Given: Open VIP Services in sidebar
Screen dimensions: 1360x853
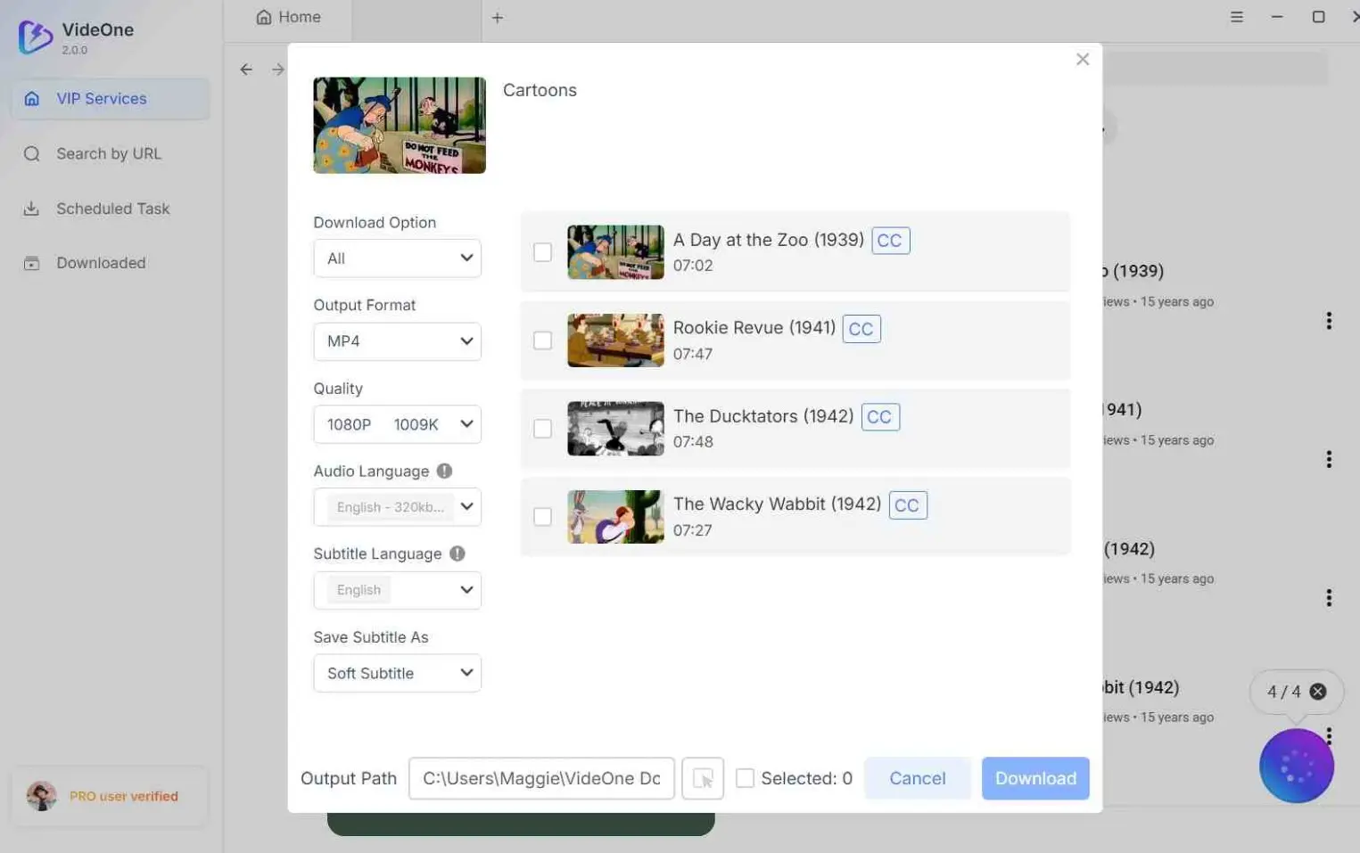Looking at the screenshot, I should (111, 99).
